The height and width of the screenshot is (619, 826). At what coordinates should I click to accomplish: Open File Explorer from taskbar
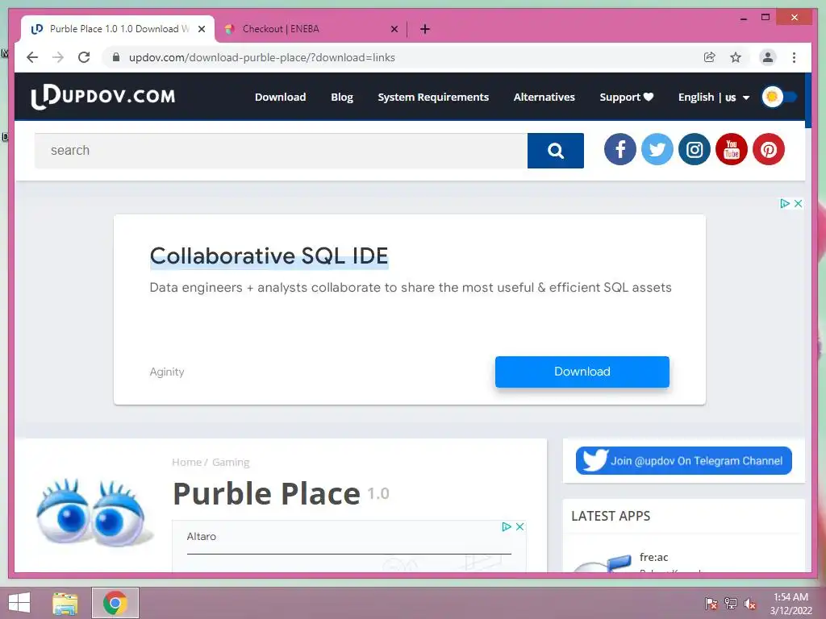pyautogui.click(x=65, y=603)
